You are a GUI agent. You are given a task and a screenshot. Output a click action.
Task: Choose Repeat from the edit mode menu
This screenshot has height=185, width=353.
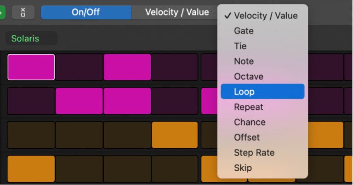click(x=249, y=107)
